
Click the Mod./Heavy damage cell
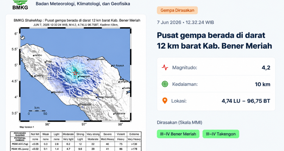click(x=108, y=139)
